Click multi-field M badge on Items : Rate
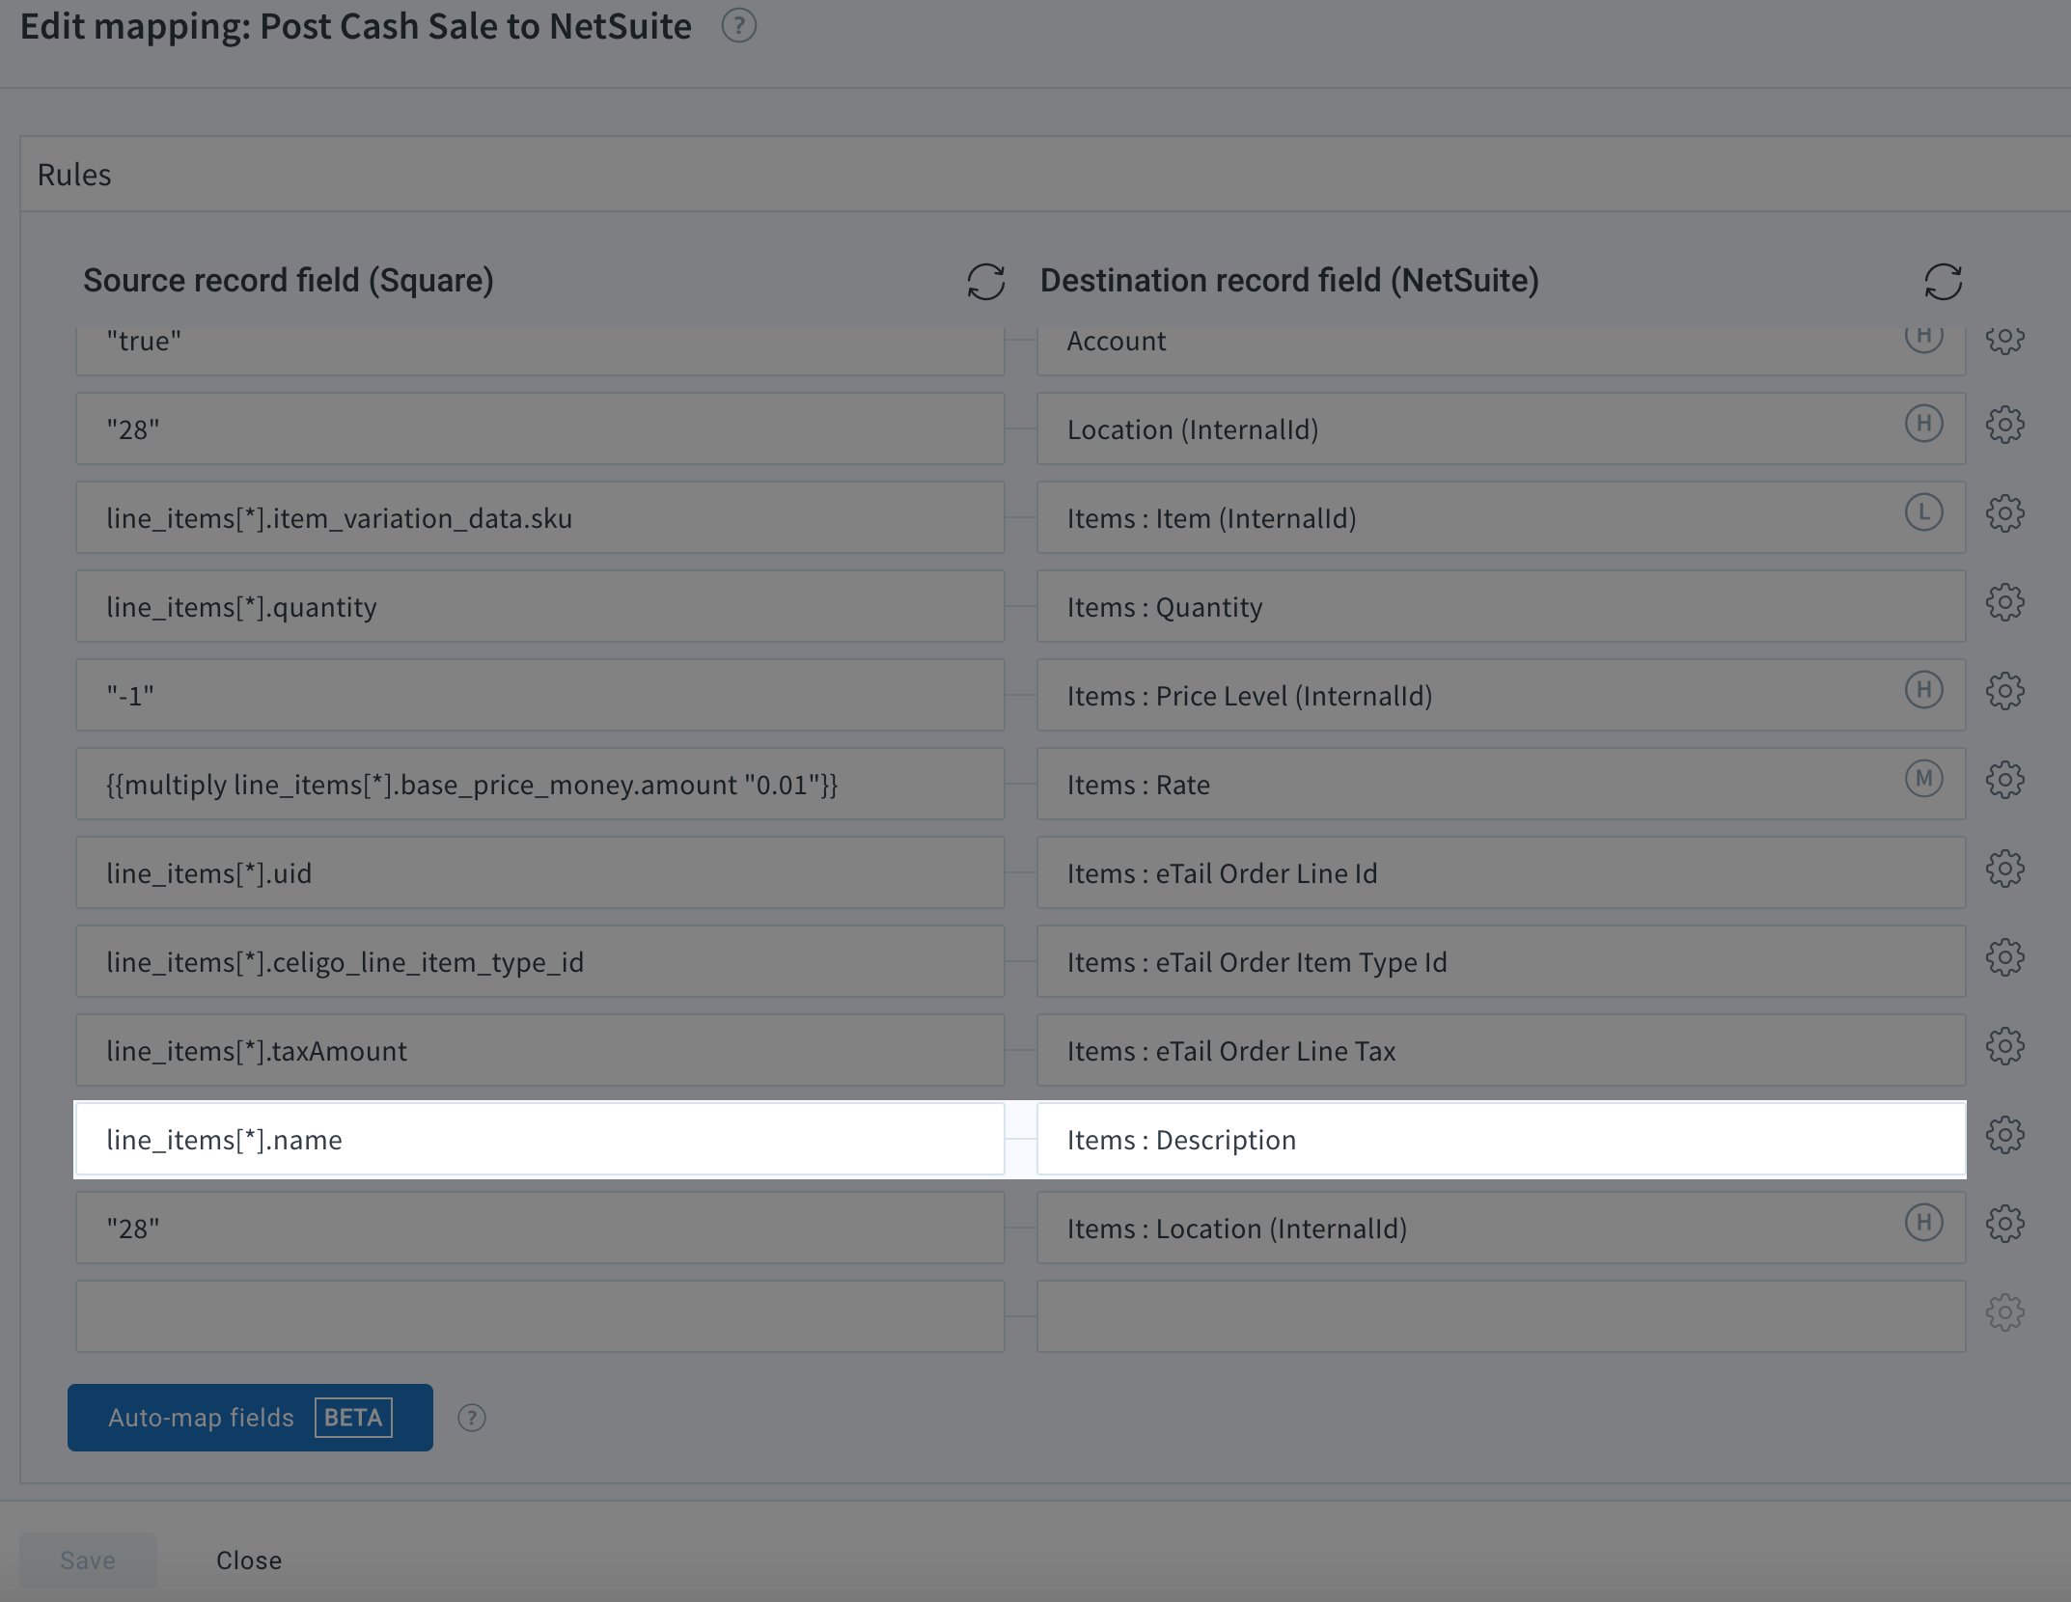Image resolution: width=2071 pixels, height=1602 pixels. tap(1923, 779)
